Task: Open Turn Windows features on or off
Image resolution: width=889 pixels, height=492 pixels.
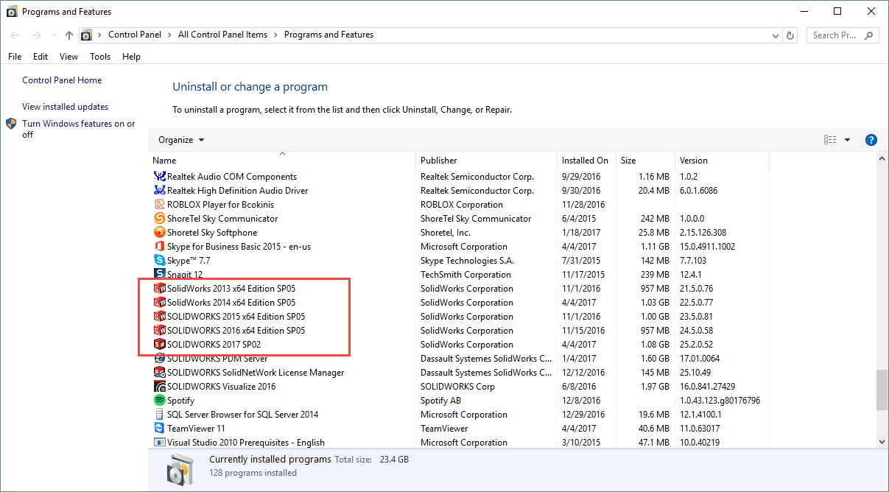Action: click(x=79, y=129)
